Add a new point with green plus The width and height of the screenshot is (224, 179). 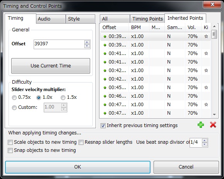[x=201, y=125]
